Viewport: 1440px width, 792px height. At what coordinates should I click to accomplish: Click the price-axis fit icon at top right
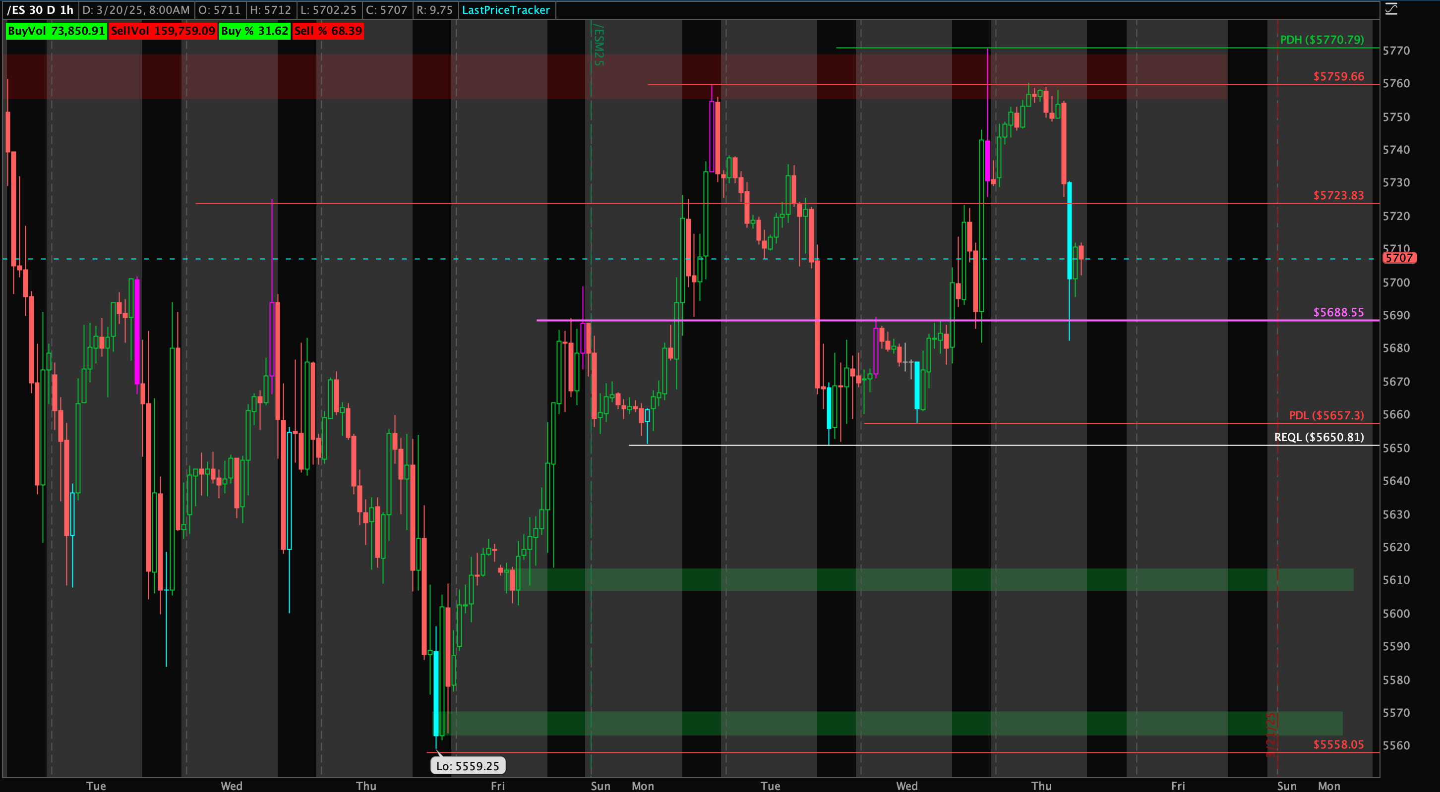(1391, 9)
